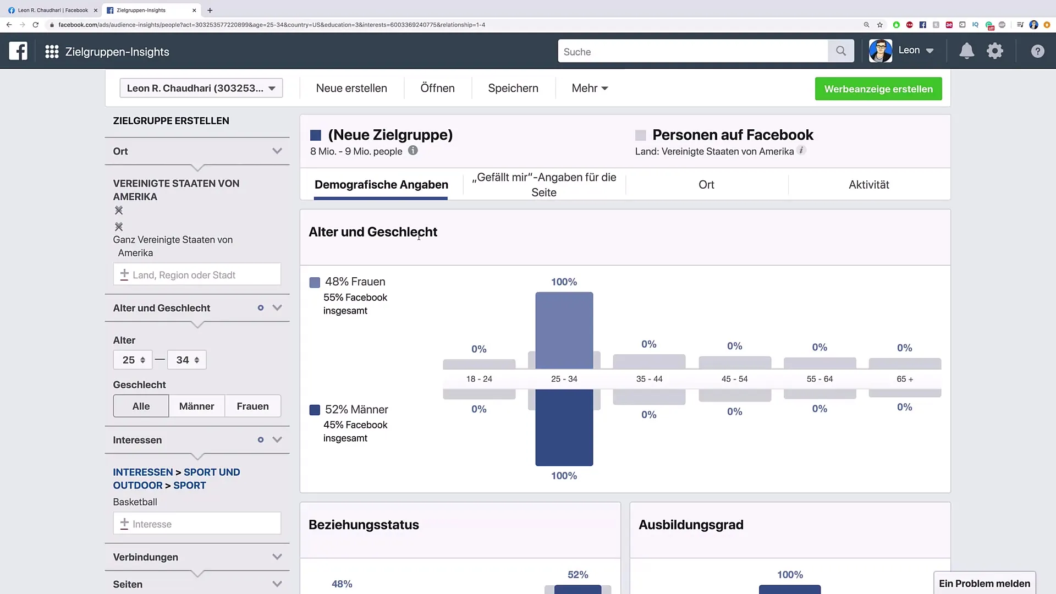Open a new browser tab with plus
This screenshot has width=1056, height=594.
click(210, 10)
